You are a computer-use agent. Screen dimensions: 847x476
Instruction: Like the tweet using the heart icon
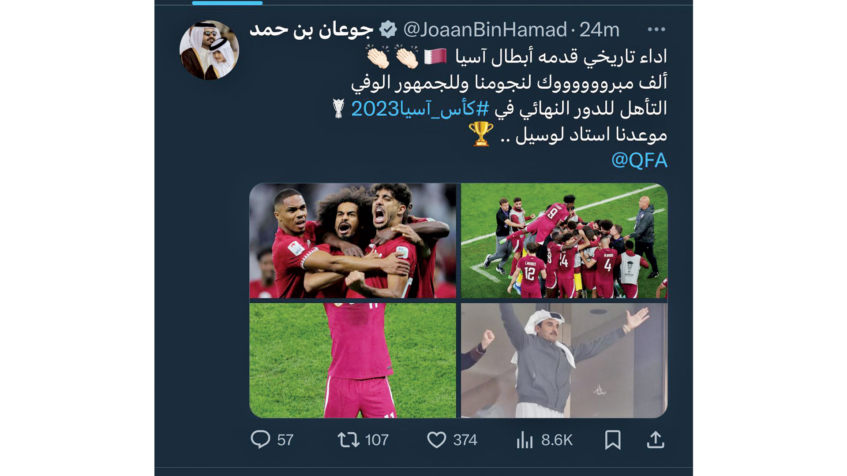[437, 440]
